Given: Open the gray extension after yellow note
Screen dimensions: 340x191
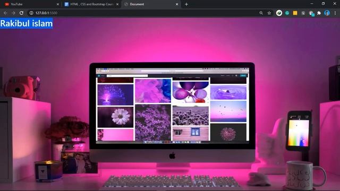Looking at the screenshot, I should [303, 13].
